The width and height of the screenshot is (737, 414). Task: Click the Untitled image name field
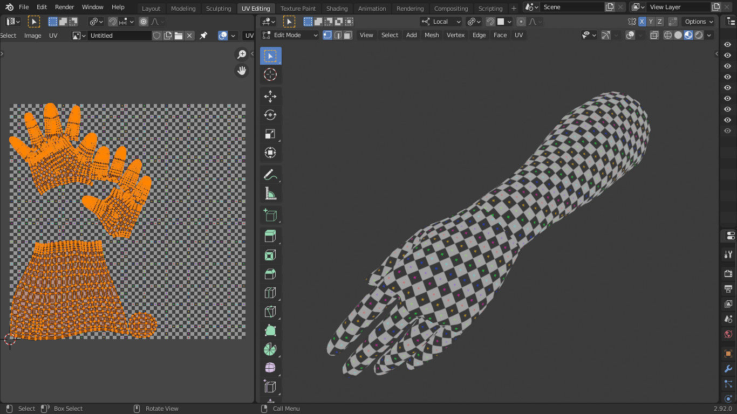coord(119,36)
